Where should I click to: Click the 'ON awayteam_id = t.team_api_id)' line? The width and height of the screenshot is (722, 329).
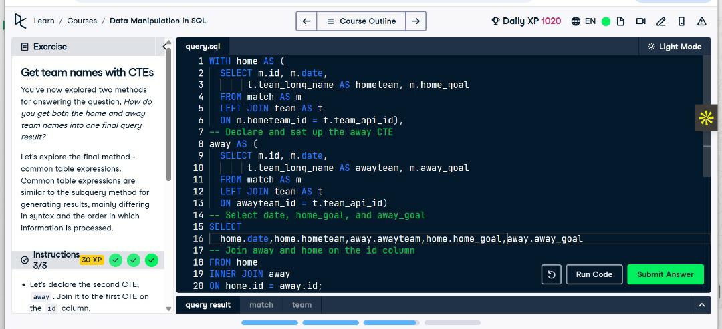click(304, 203)
